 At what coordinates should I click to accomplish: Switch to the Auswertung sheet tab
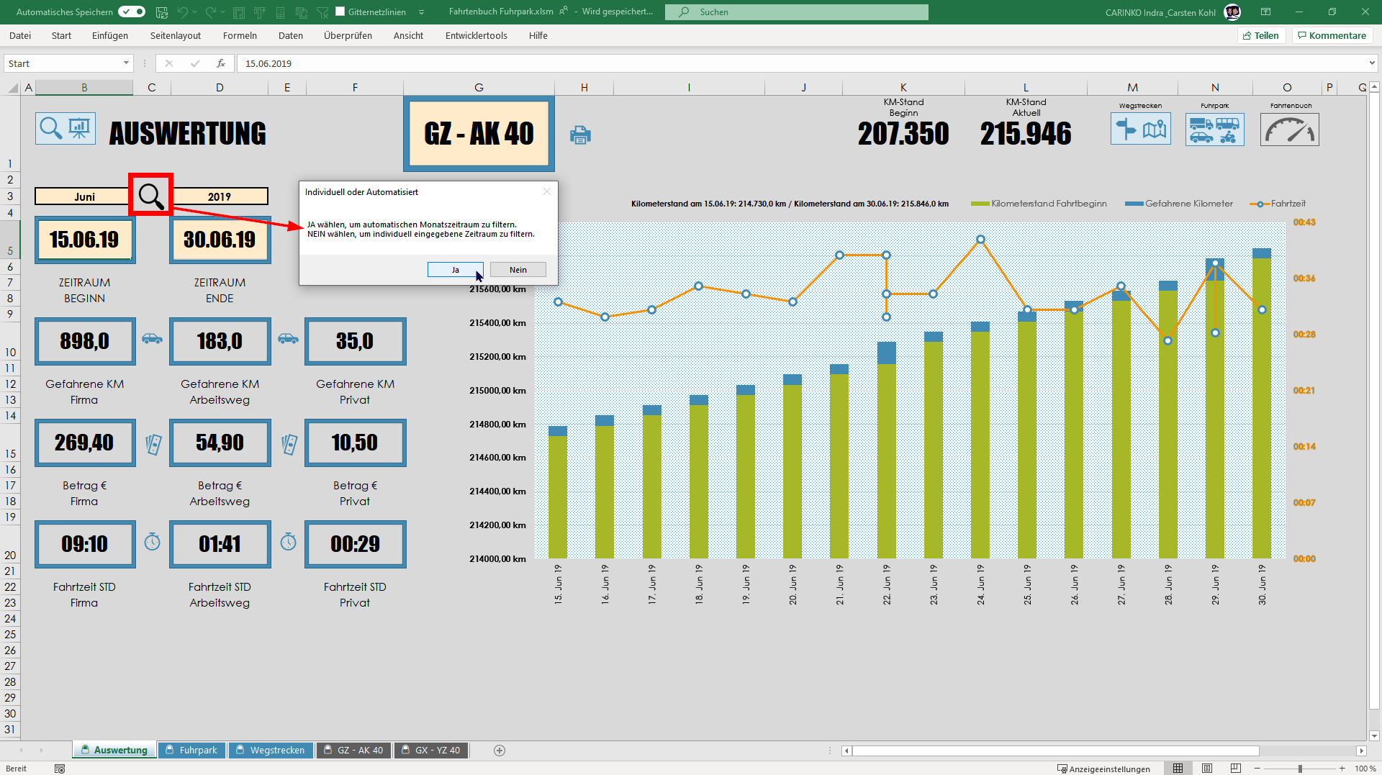(114, 750)
